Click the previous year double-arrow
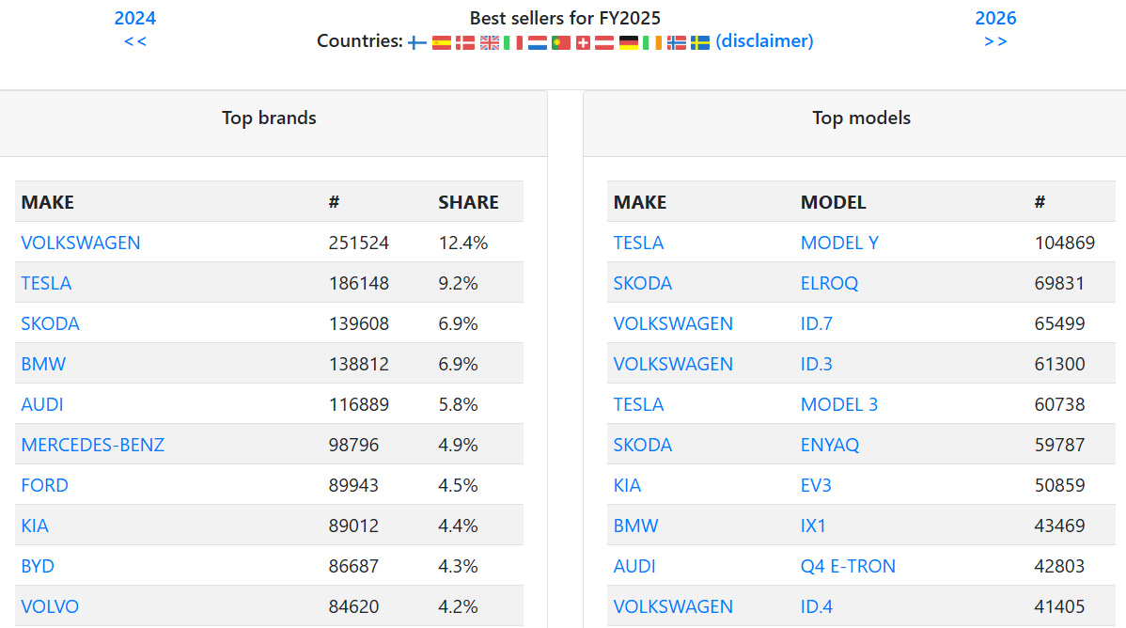The image size is (1126, 628). click(135, 41)
